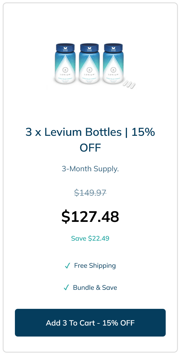Click the Stress Relief Formula banner on the right bottle
180x355 pixels.
click(x=113, y=79)
